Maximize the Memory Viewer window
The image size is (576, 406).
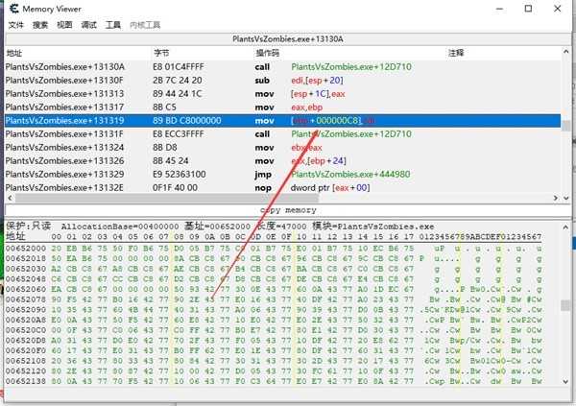tap(528, 9)
